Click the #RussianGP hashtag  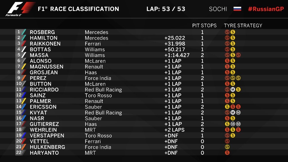(266, 9)
